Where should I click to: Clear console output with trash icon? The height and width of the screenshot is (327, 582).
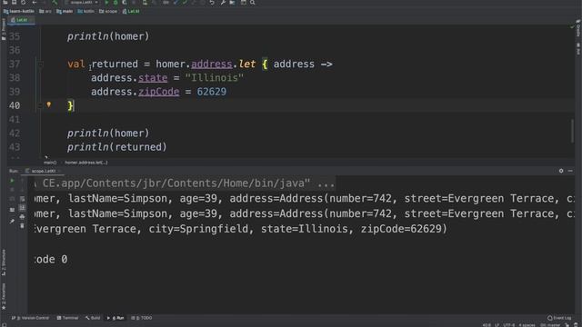pos(22,225)
